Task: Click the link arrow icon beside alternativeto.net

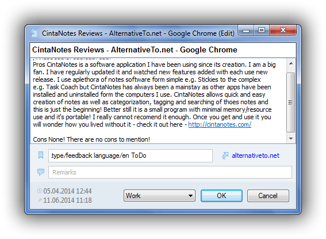Action: pos(225,155)
